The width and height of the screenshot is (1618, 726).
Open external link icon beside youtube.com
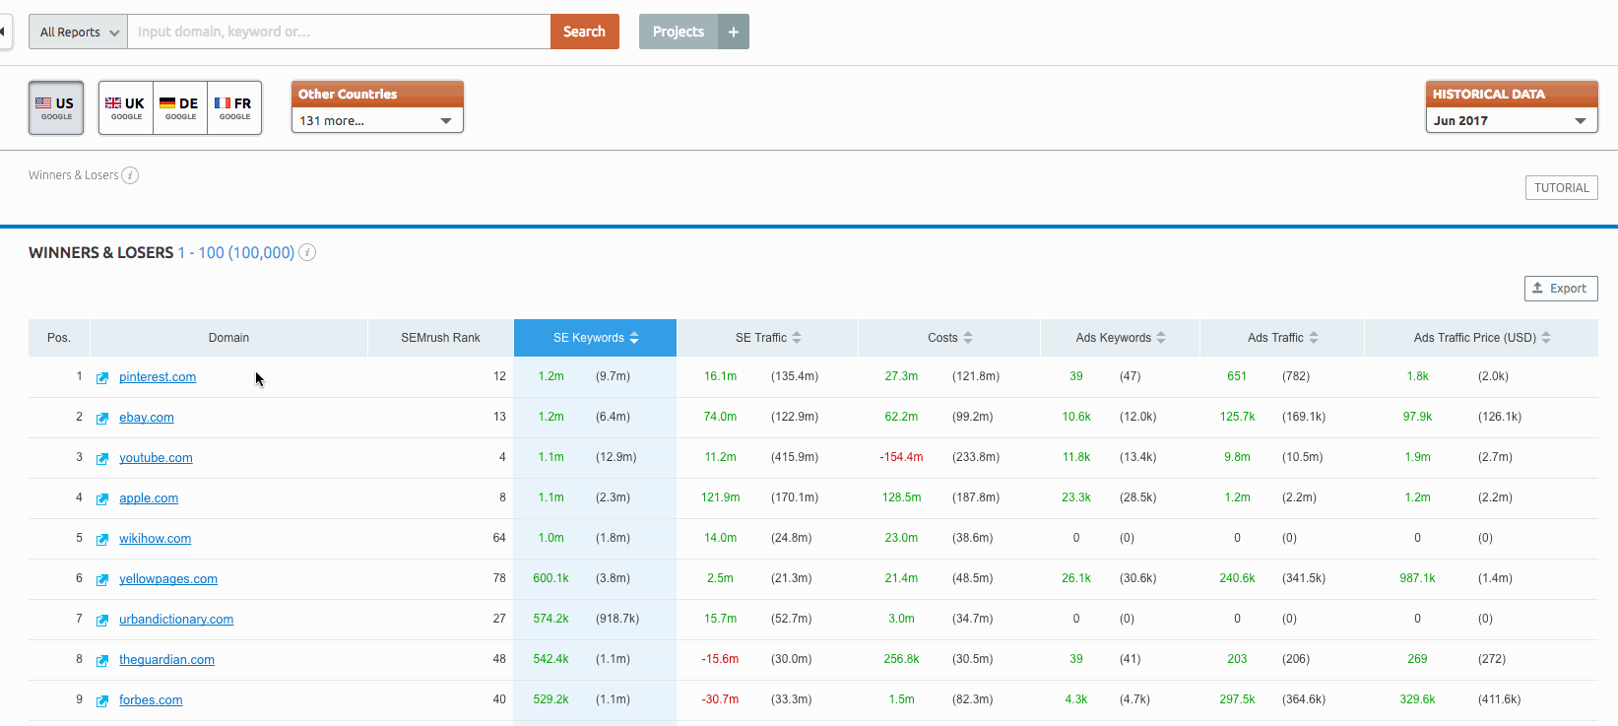[102, 459]
